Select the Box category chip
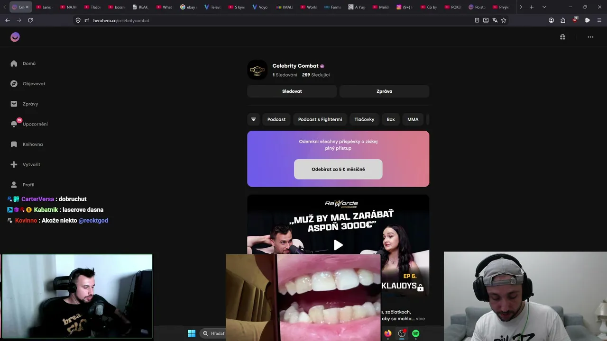The image size is (607, 341). (x=391, y=119)
